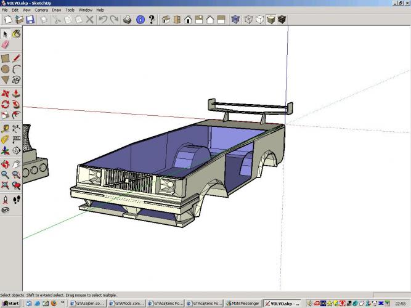Open the Windows Start button

[10, 303]
